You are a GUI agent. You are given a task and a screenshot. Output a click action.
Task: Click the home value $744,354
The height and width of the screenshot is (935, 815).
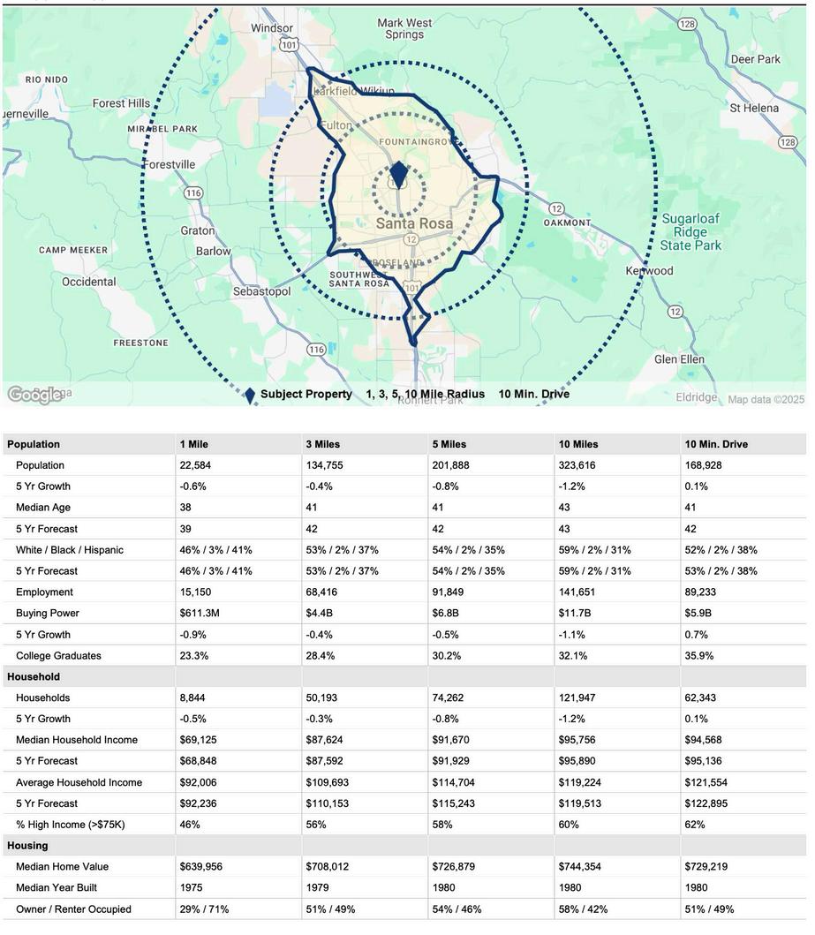[x=579, y=866]
